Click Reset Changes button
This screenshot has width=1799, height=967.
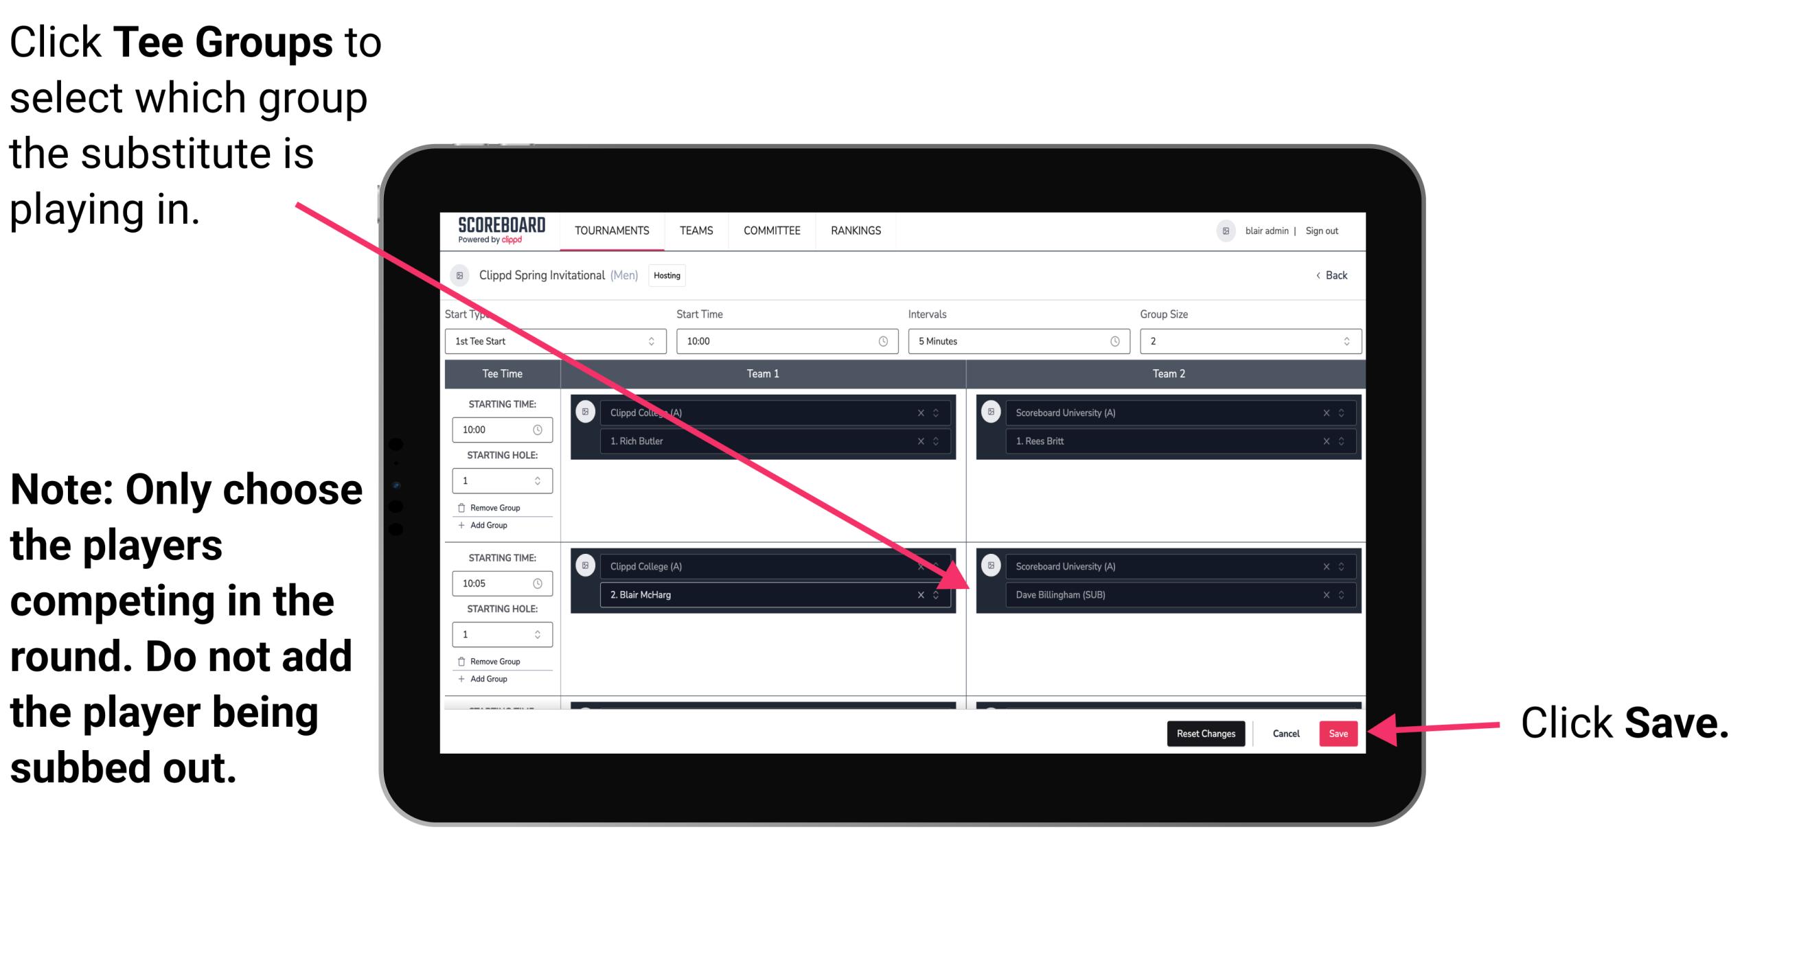(1204, 731)
